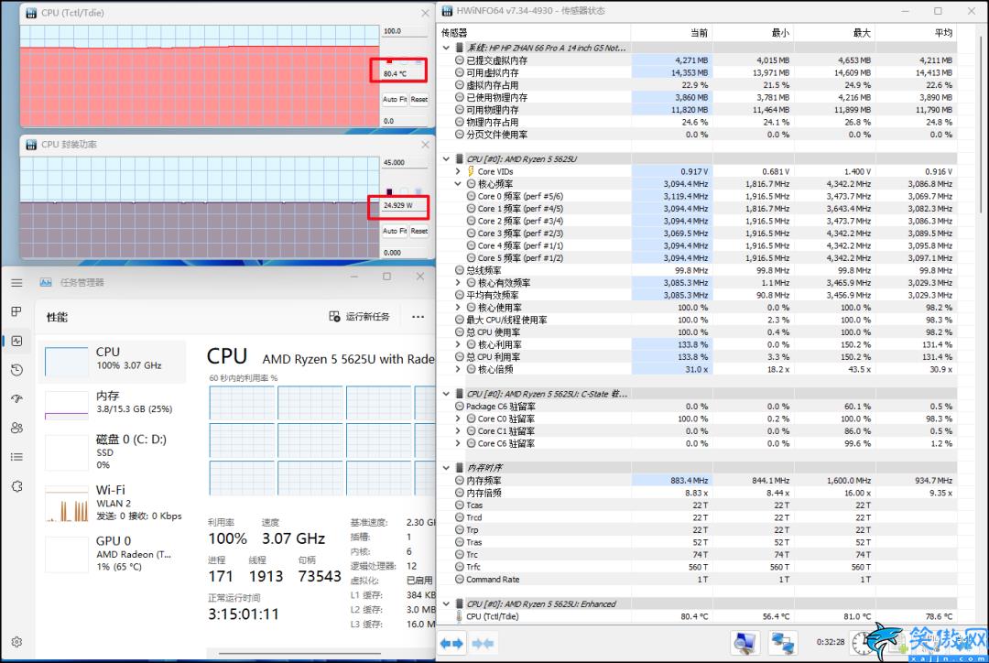Select the Package C6 驻留率 row
This screenshot has width=989, height=663.
click(x=700, y=407)
